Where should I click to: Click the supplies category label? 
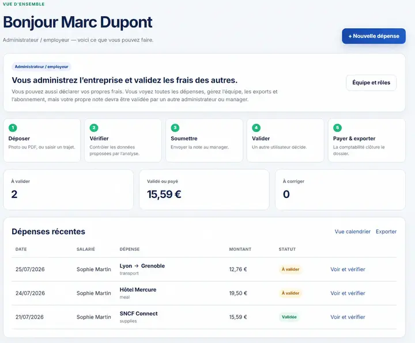(128, 321)
